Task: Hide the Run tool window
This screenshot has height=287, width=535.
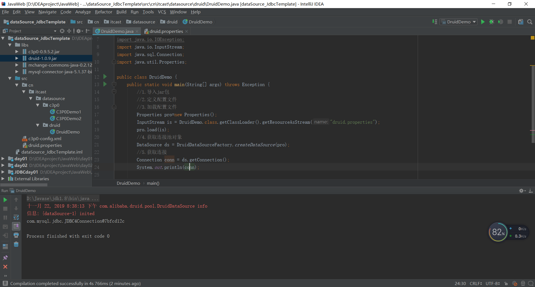Action: pos(531,191)
